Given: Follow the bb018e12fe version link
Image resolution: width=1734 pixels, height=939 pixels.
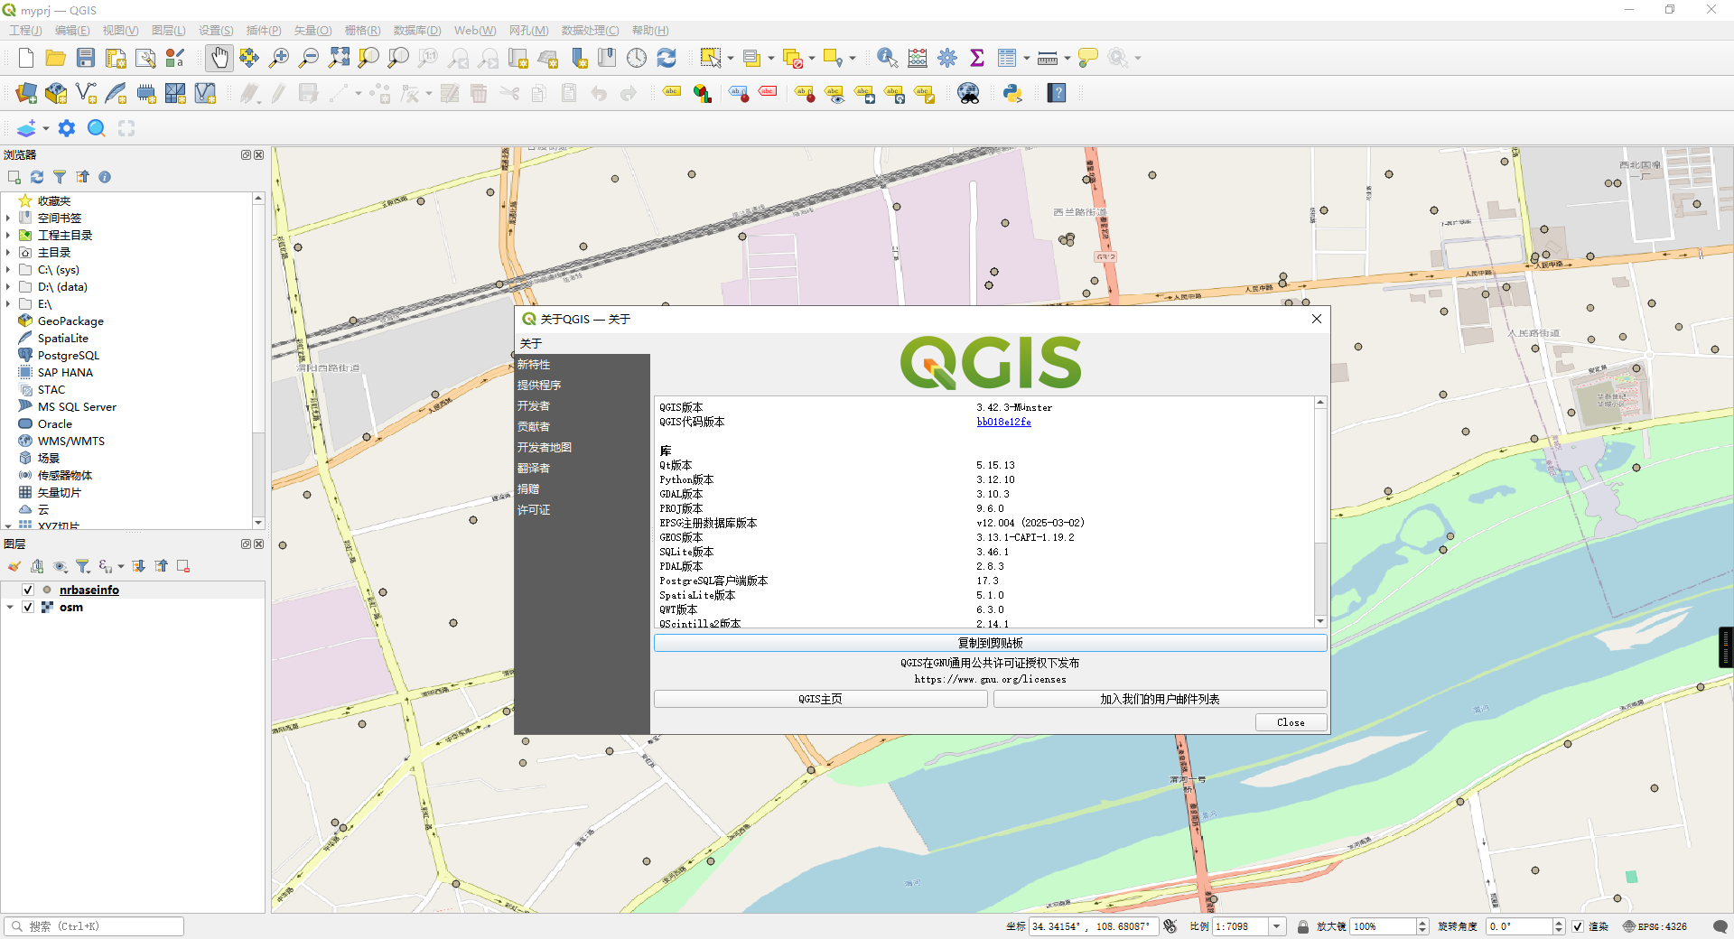Looking at the screenshot, I should [x=1003, y=422].
